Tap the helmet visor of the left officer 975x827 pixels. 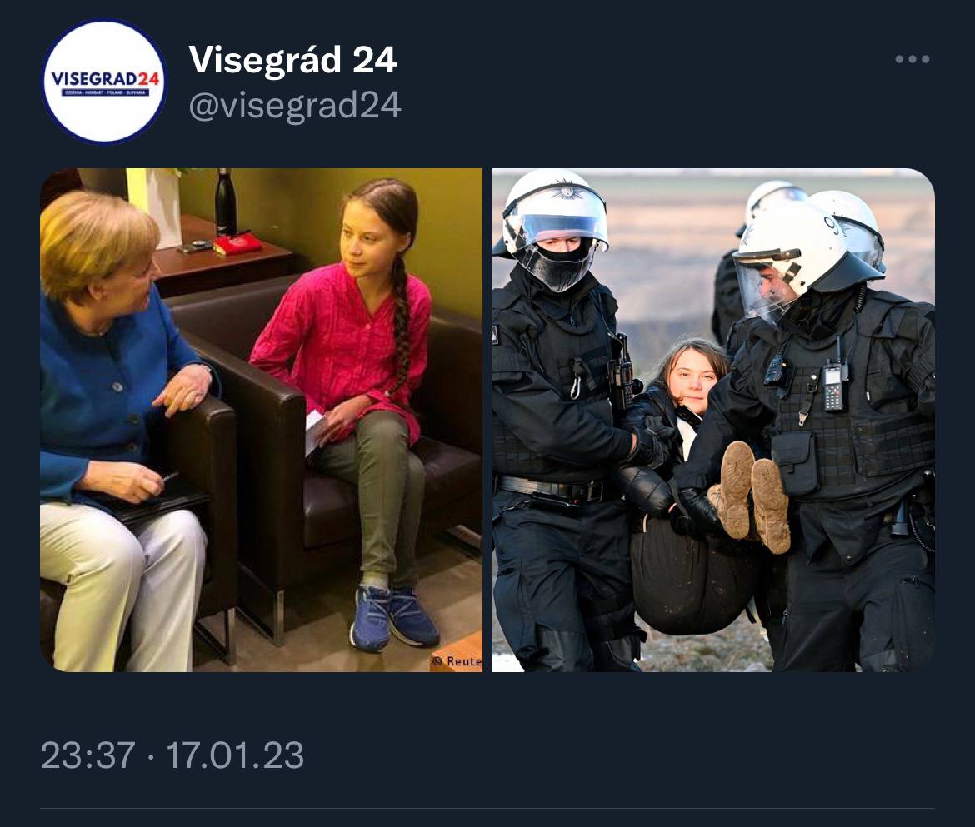coord(557,248)
